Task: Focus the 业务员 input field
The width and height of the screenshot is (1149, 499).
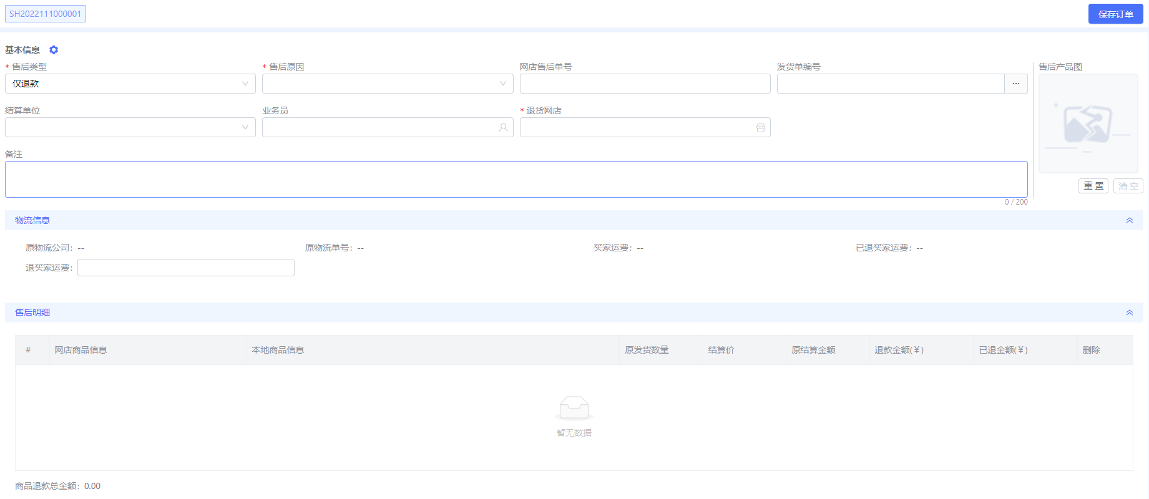Action: coord(388,127)
